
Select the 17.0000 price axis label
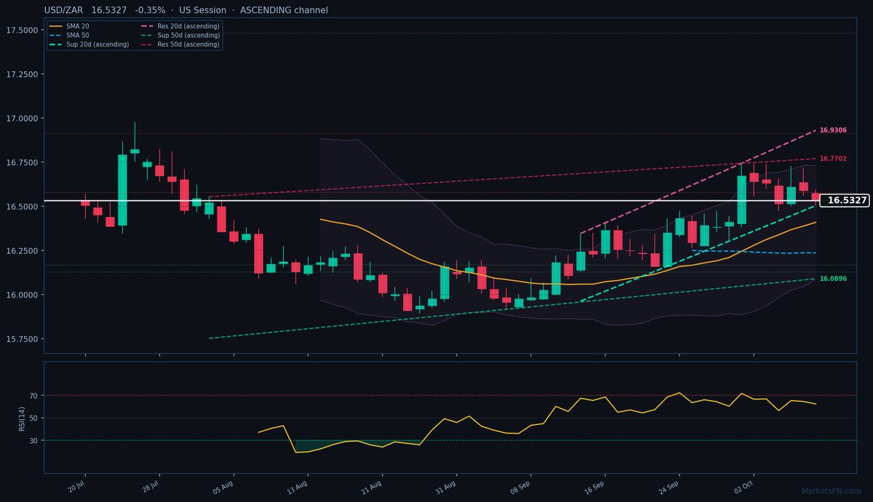(x=22, y=119)
